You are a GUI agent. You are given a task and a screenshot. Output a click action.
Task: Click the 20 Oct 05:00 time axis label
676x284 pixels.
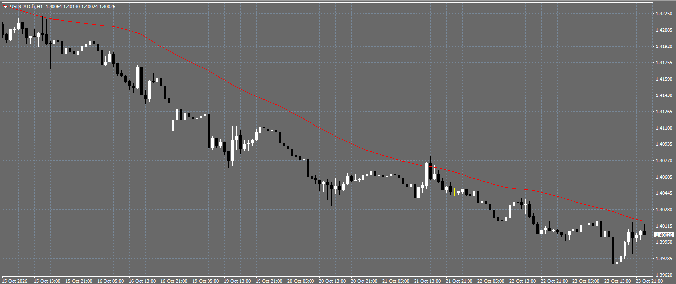[x=301, y=281]
